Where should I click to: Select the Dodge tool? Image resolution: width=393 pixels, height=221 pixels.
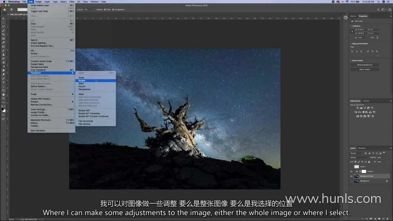point(4,74)
